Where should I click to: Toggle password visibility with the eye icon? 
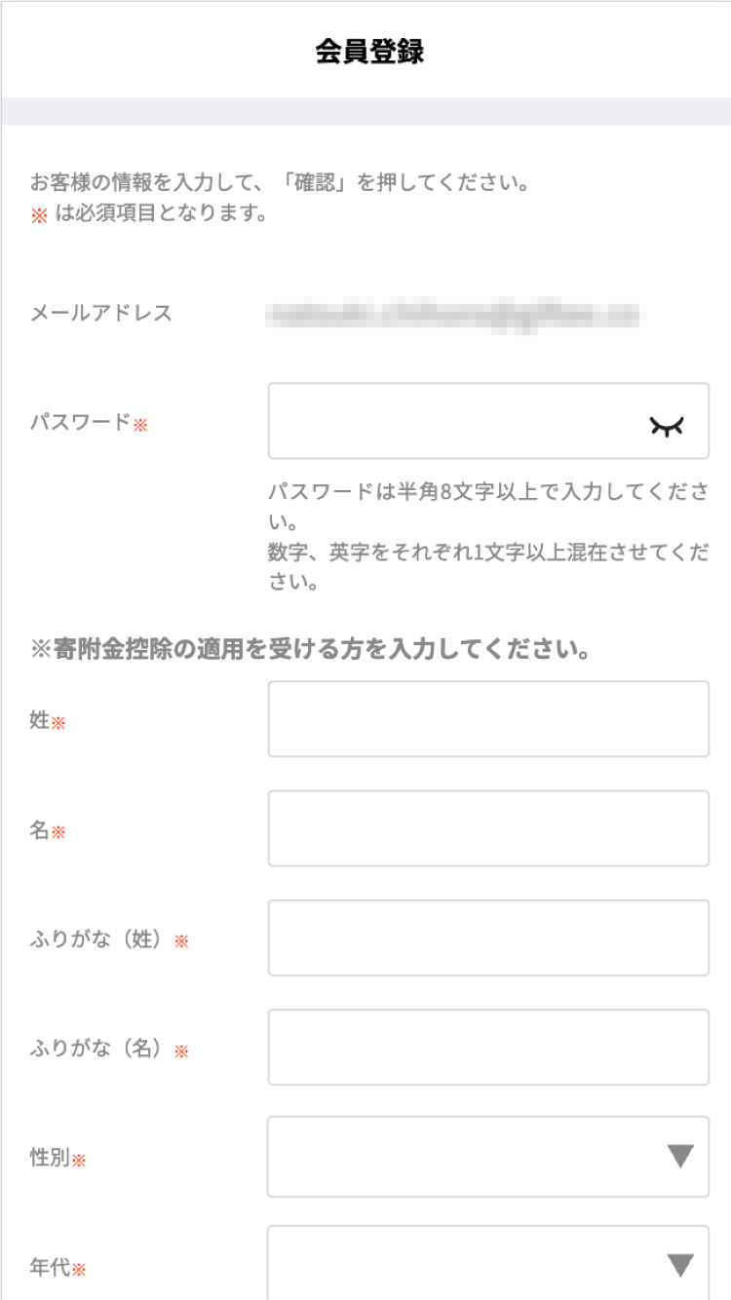pyautogui.click(x=667, y=425)
